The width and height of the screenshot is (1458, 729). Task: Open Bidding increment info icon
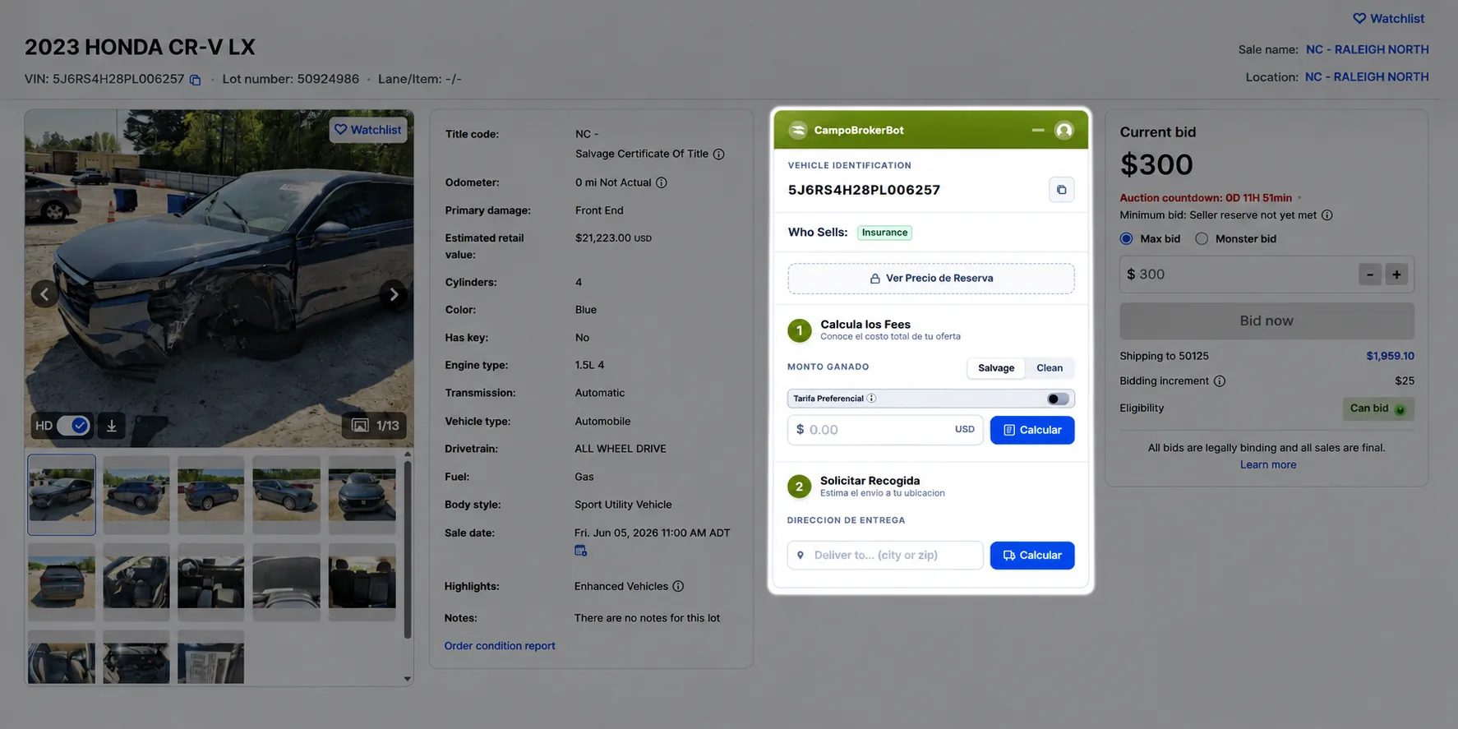click(x=1220, y=381)
